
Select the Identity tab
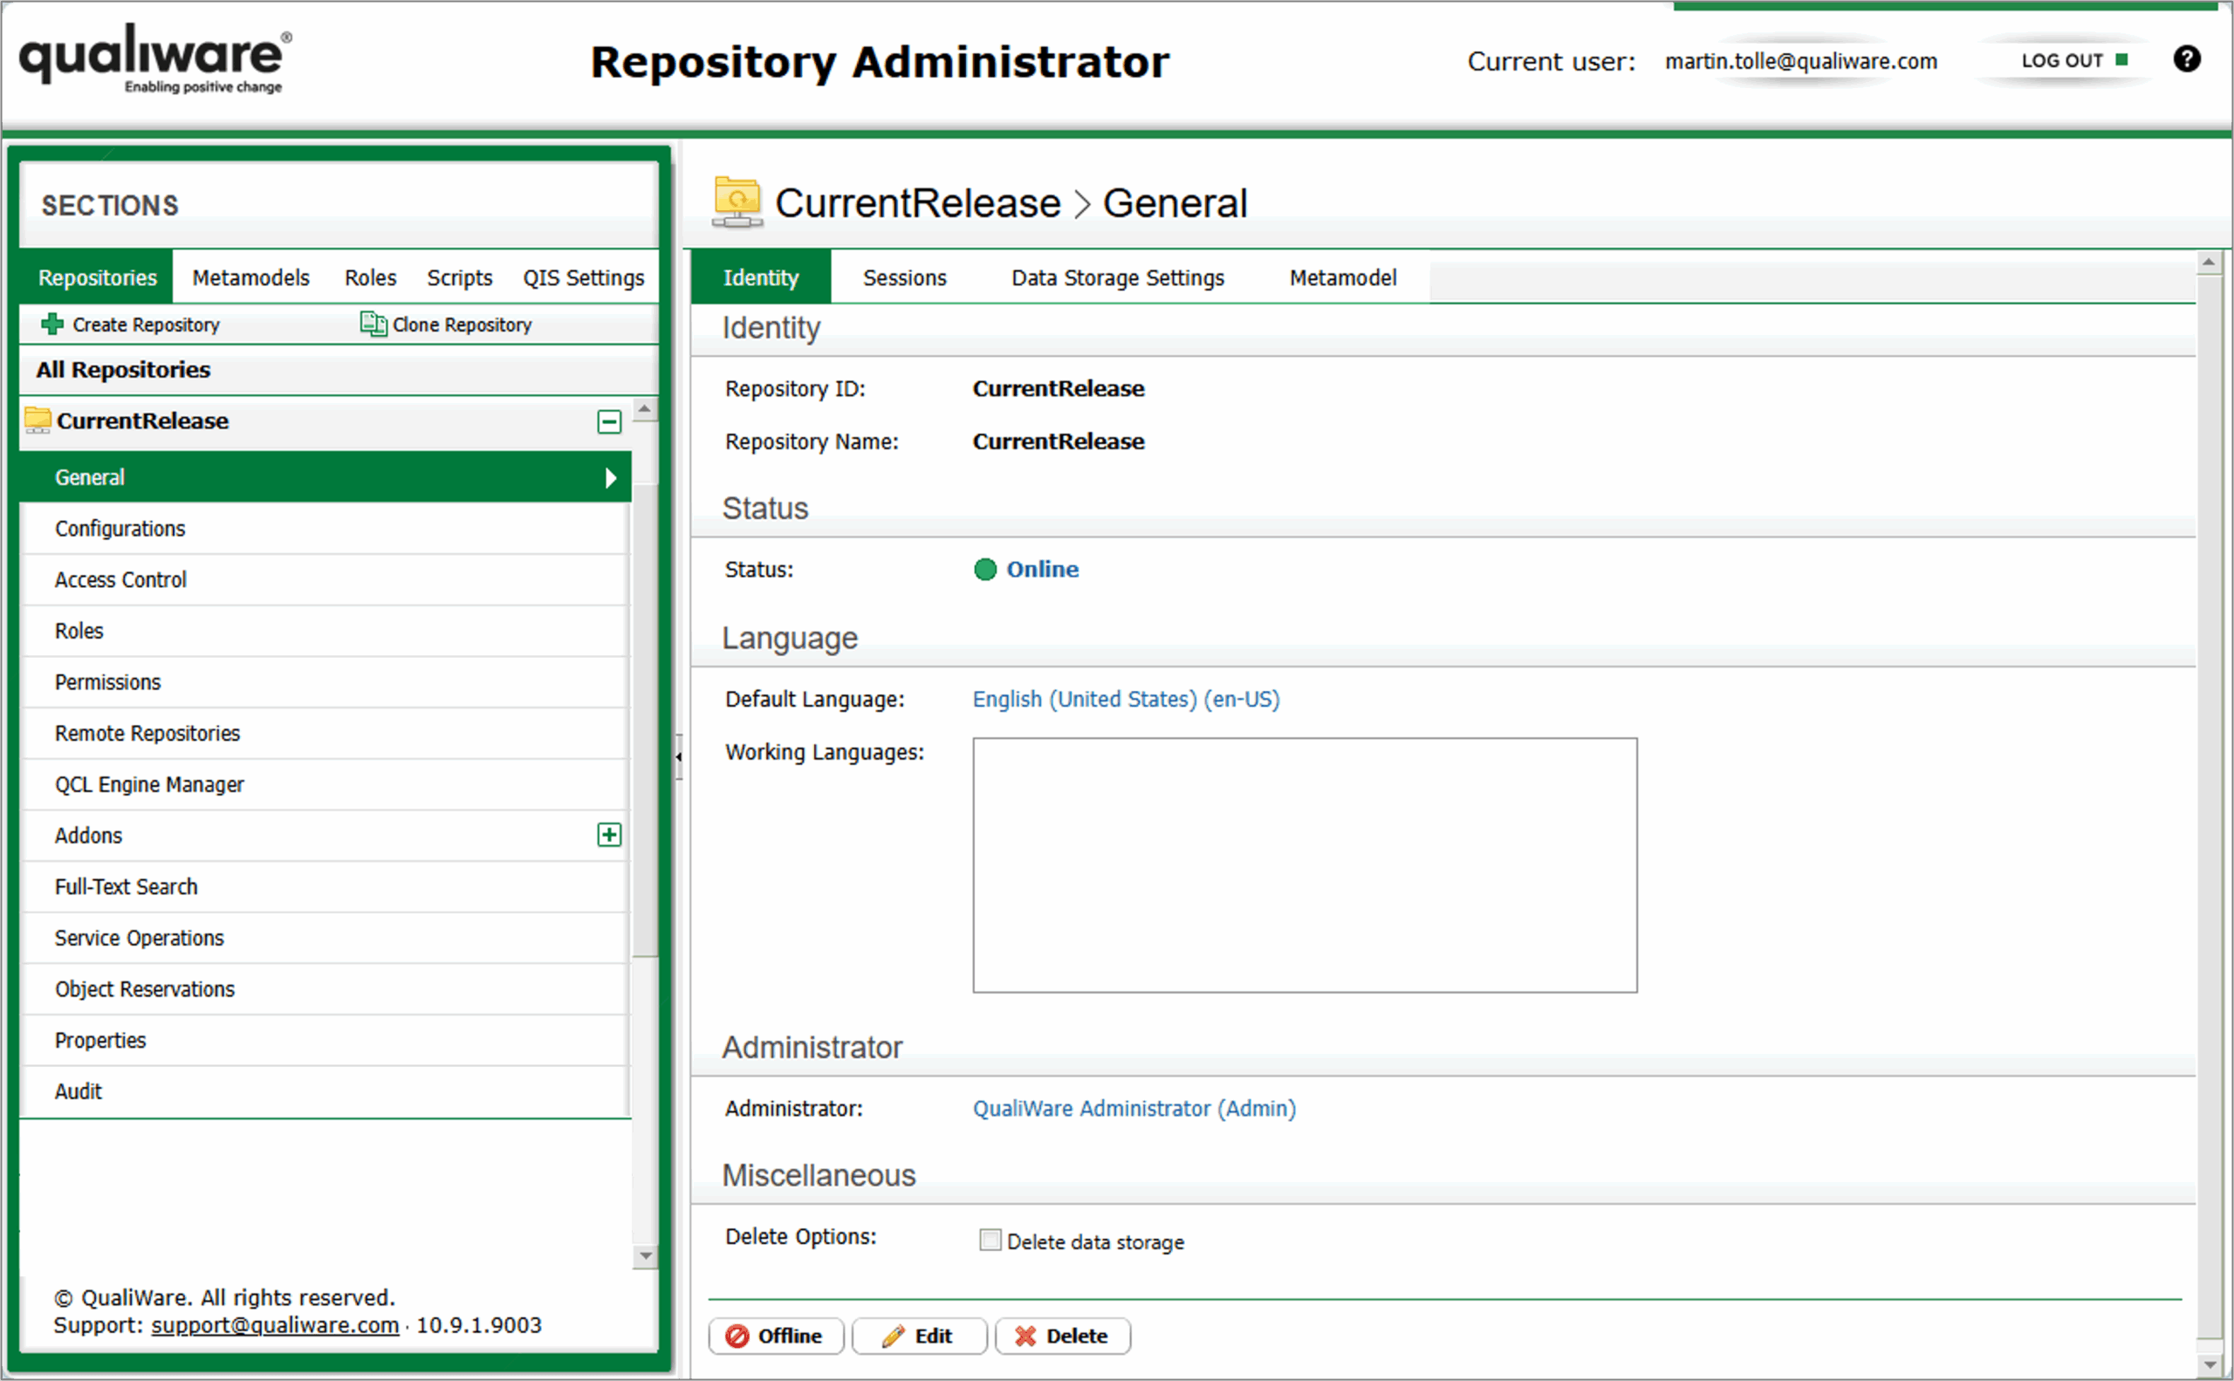click(761, 277)
